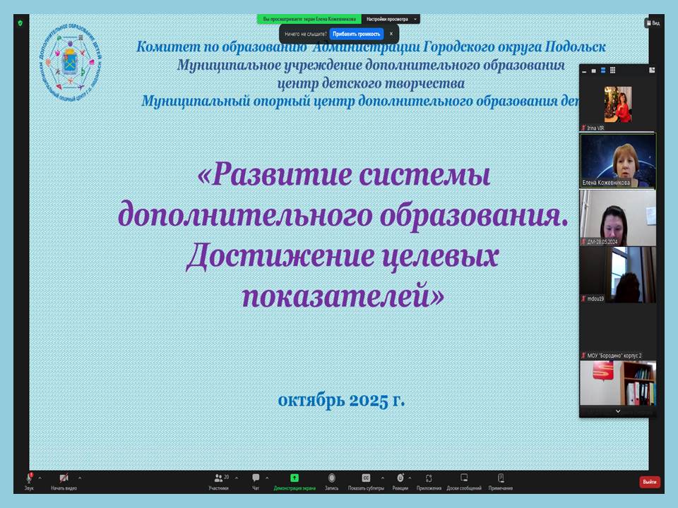Dismiss the 'Ничего не слышите?' notification
The height and width of the screenshot is (508, 678).
coord(391,34)
